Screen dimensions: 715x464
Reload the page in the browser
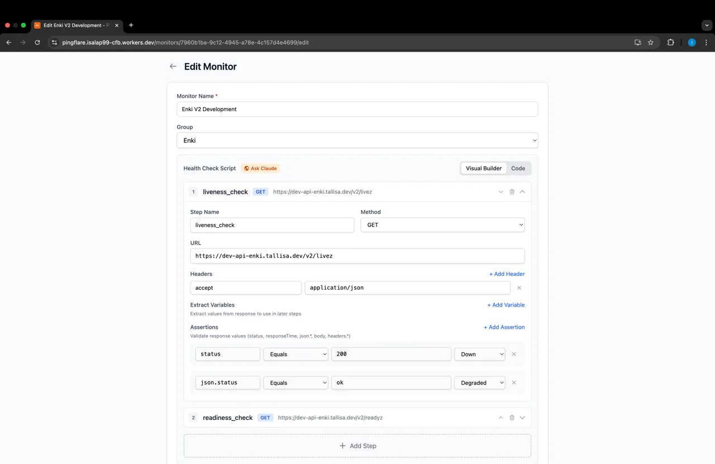pos(37,42)
